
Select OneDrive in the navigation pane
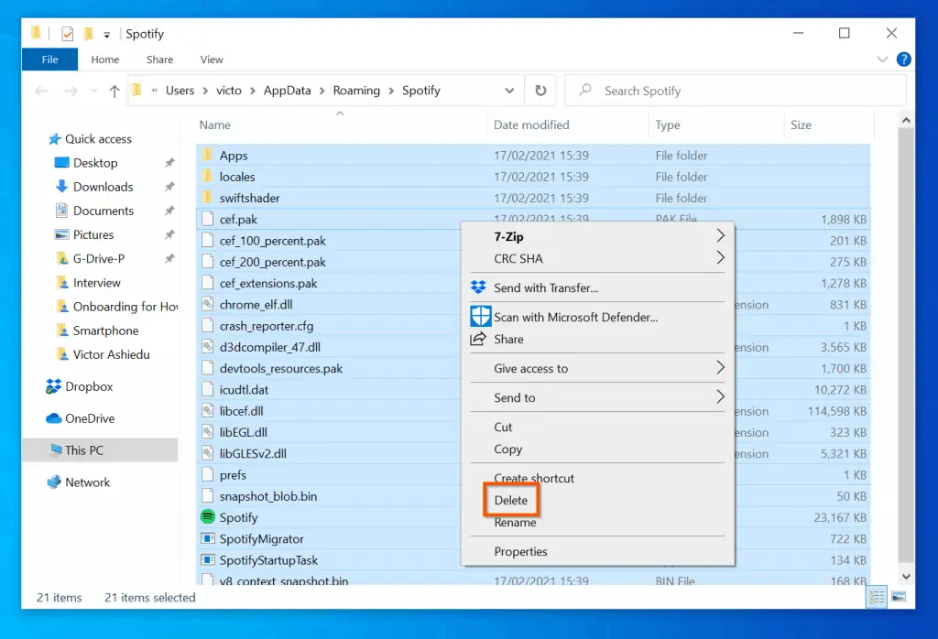point(89,418)
